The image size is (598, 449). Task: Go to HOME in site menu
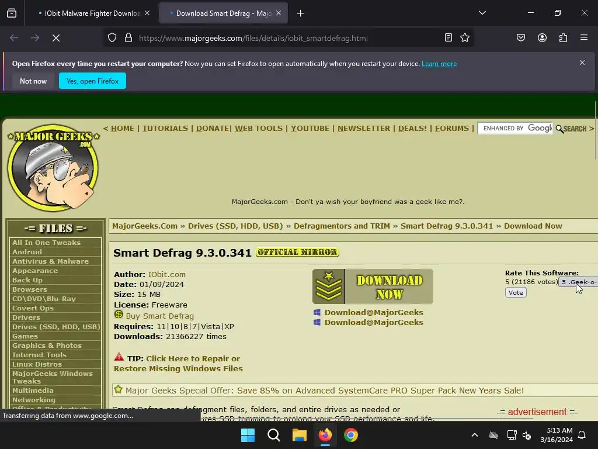pyautogui.click(x=123, y=128)
